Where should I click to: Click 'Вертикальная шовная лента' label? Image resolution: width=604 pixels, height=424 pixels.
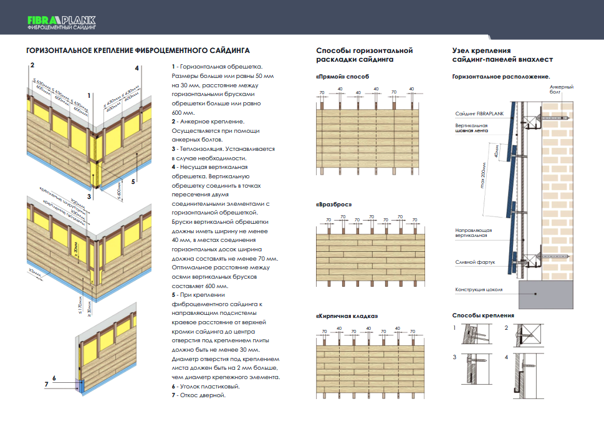(x=471, y=128)
